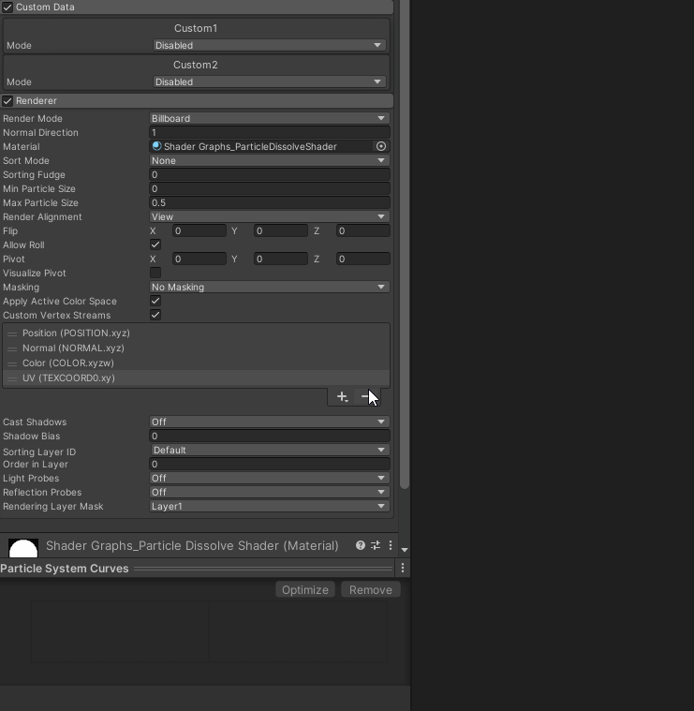
Task: Disable the Renderer module checkbox
Action: 7,100
